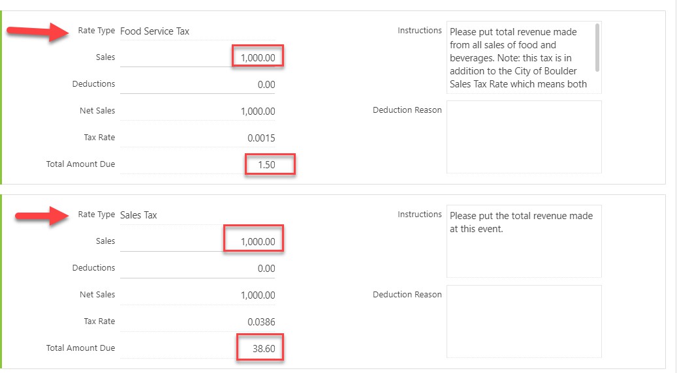
Task: Click Food Service Tax Instructions scrollbar
Action: 597,48
